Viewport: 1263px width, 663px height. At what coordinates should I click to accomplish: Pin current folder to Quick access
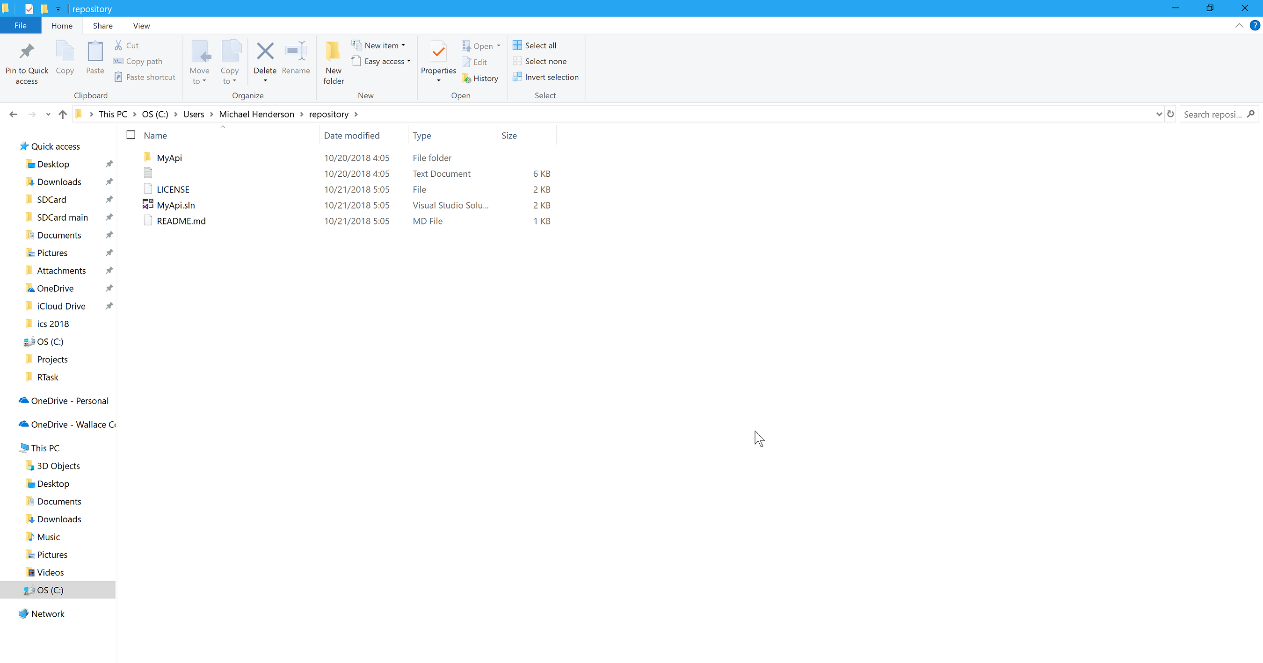pos(27,62)
